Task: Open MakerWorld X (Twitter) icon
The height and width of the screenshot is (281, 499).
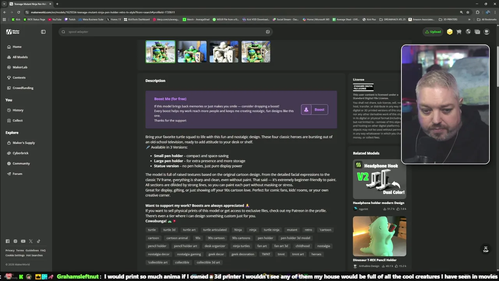Action: (x=31, y=241)
